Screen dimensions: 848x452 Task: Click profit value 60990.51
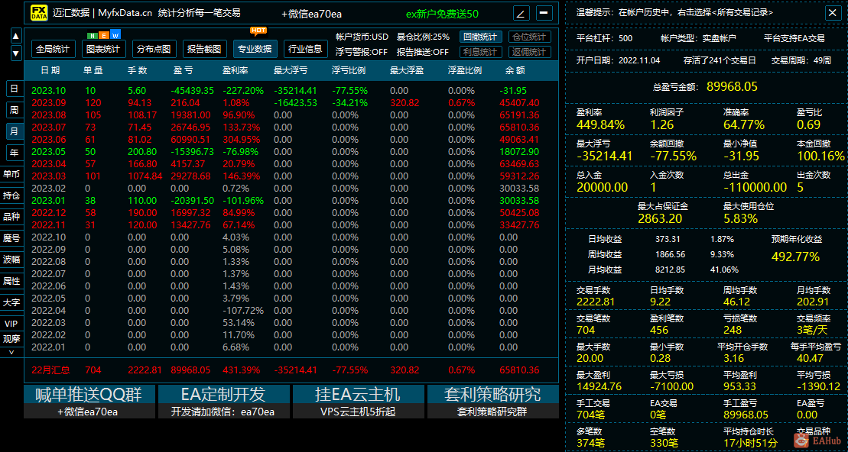192,140
